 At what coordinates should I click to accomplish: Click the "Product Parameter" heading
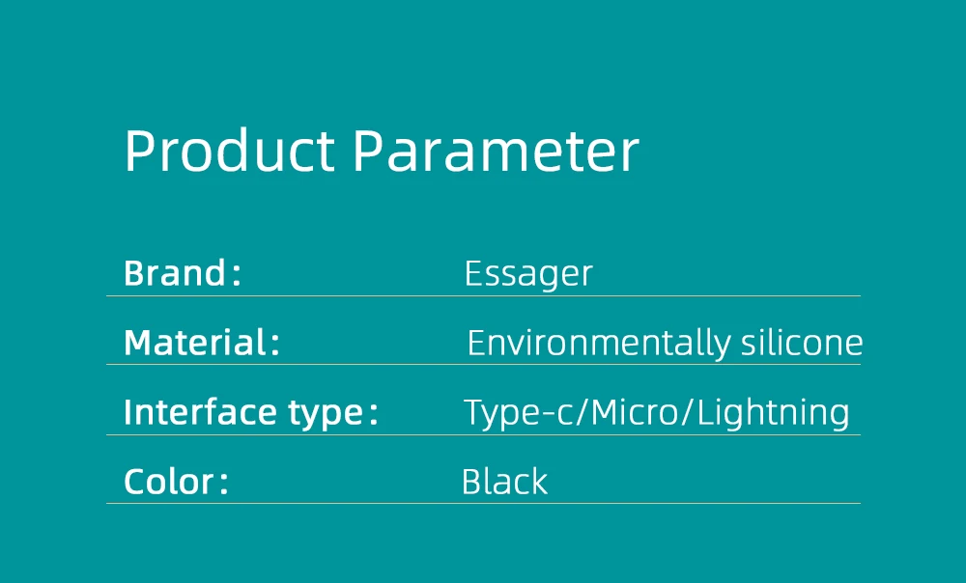coord(382,152)
